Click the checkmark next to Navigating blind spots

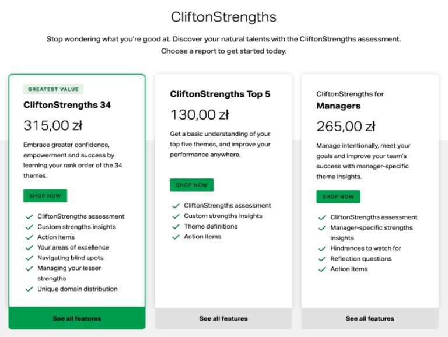(29, 258)
